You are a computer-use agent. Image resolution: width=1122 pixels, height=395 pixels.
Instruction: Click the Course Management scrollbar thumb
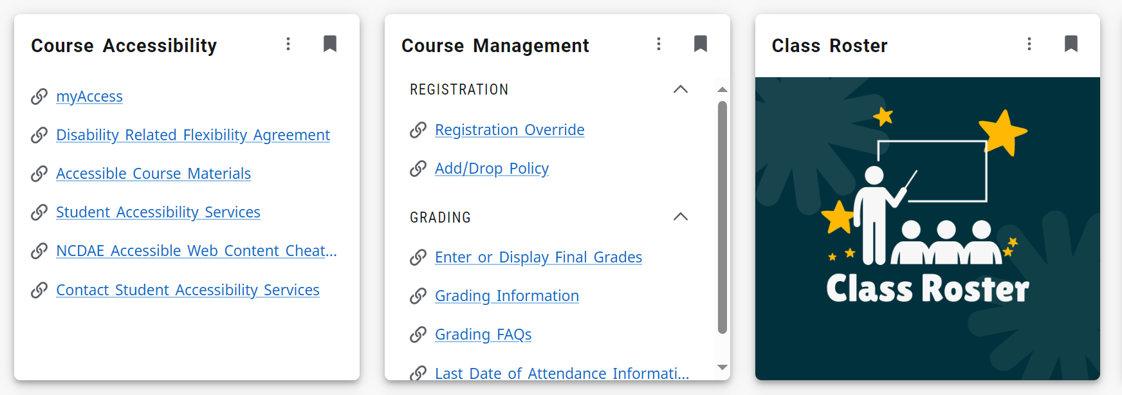click(722, 217)
